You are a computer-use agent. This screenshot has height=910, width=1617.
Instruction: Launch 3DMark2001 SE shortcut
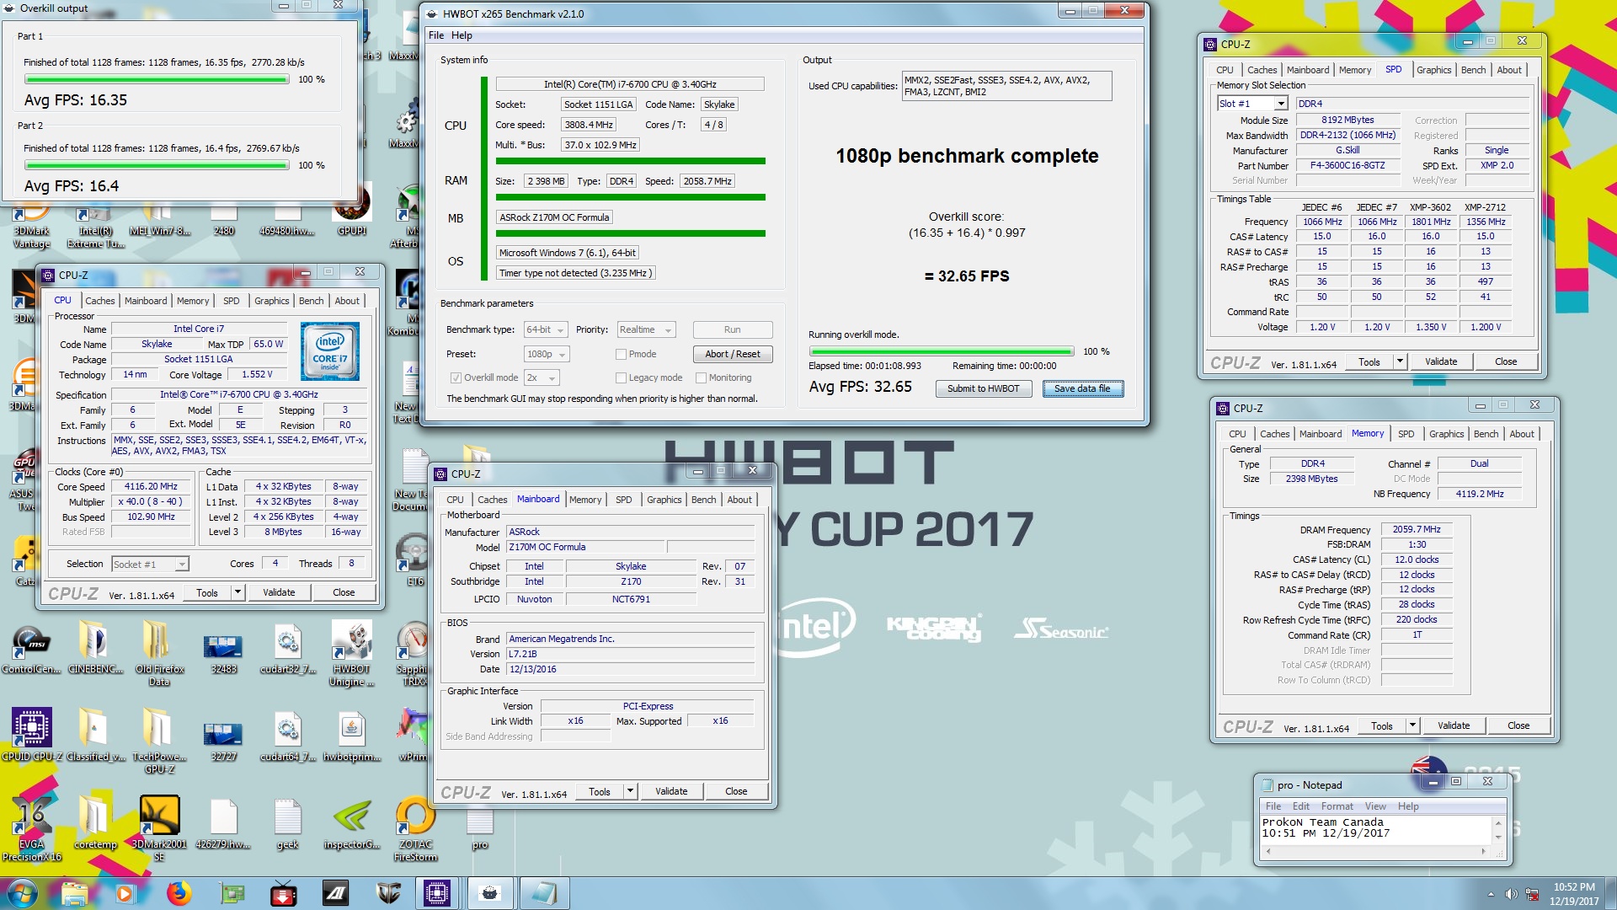point(159,828)
